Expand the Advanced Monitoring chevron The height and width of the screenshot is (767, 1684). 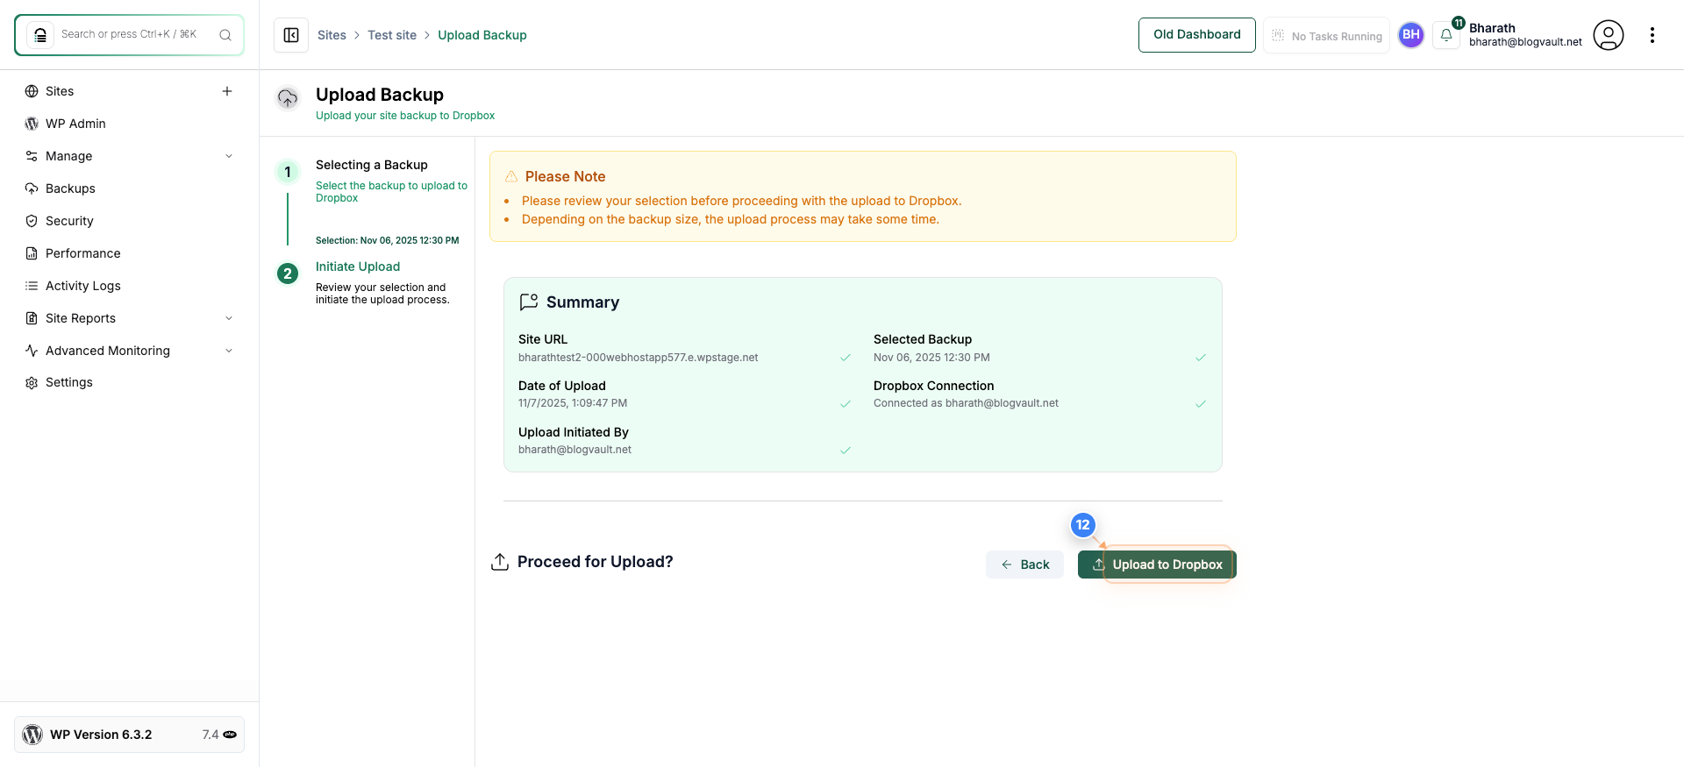click(x=229, y=351)
